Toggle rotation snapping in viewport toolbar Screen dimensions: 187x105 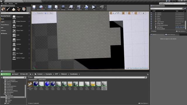(x=129, y=13)
